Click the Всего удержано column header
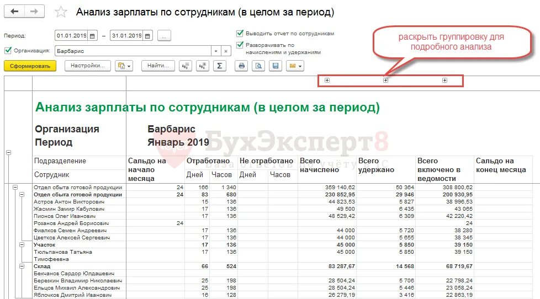540x299 pixels. coord(386,169)
